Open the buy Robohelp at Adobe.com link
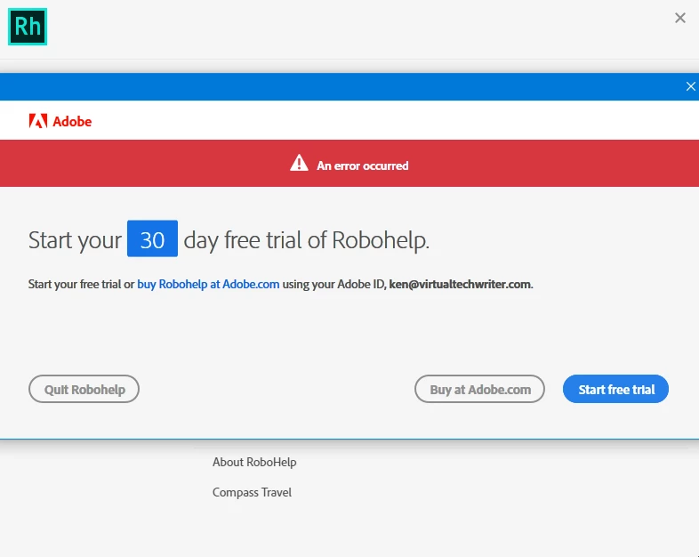Viewport: 699px width, 557px height. coord(208,284)
